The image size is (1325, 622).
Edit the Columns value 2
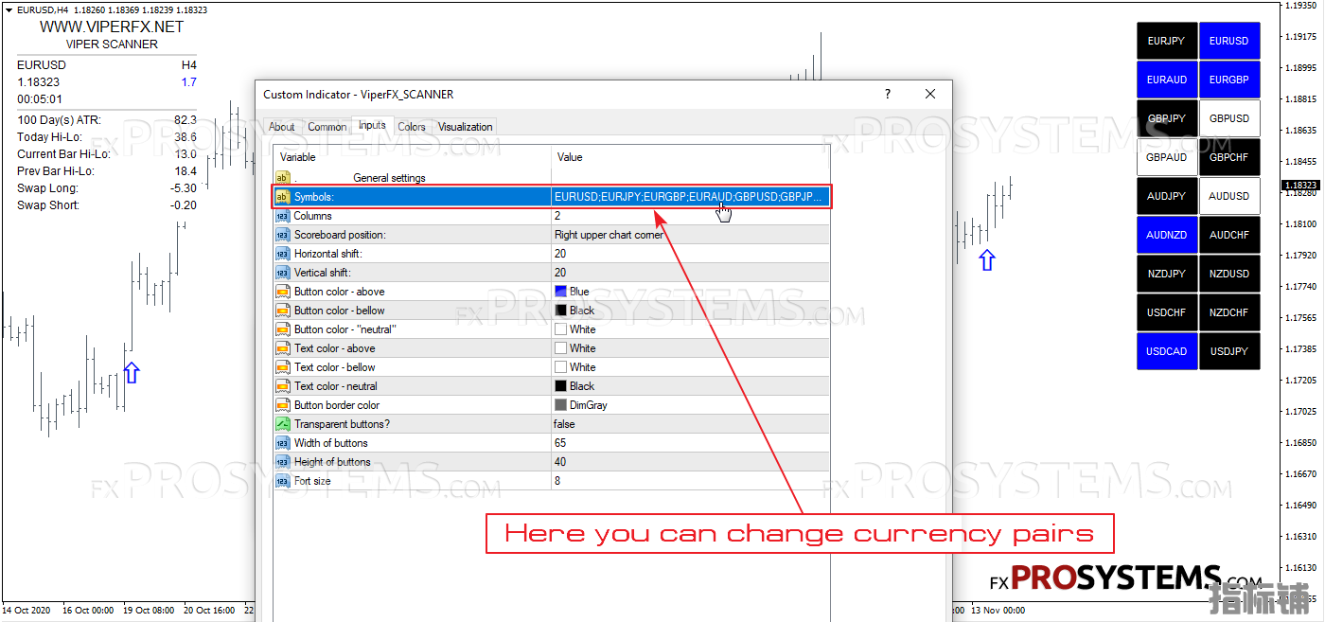coord(690,216)
